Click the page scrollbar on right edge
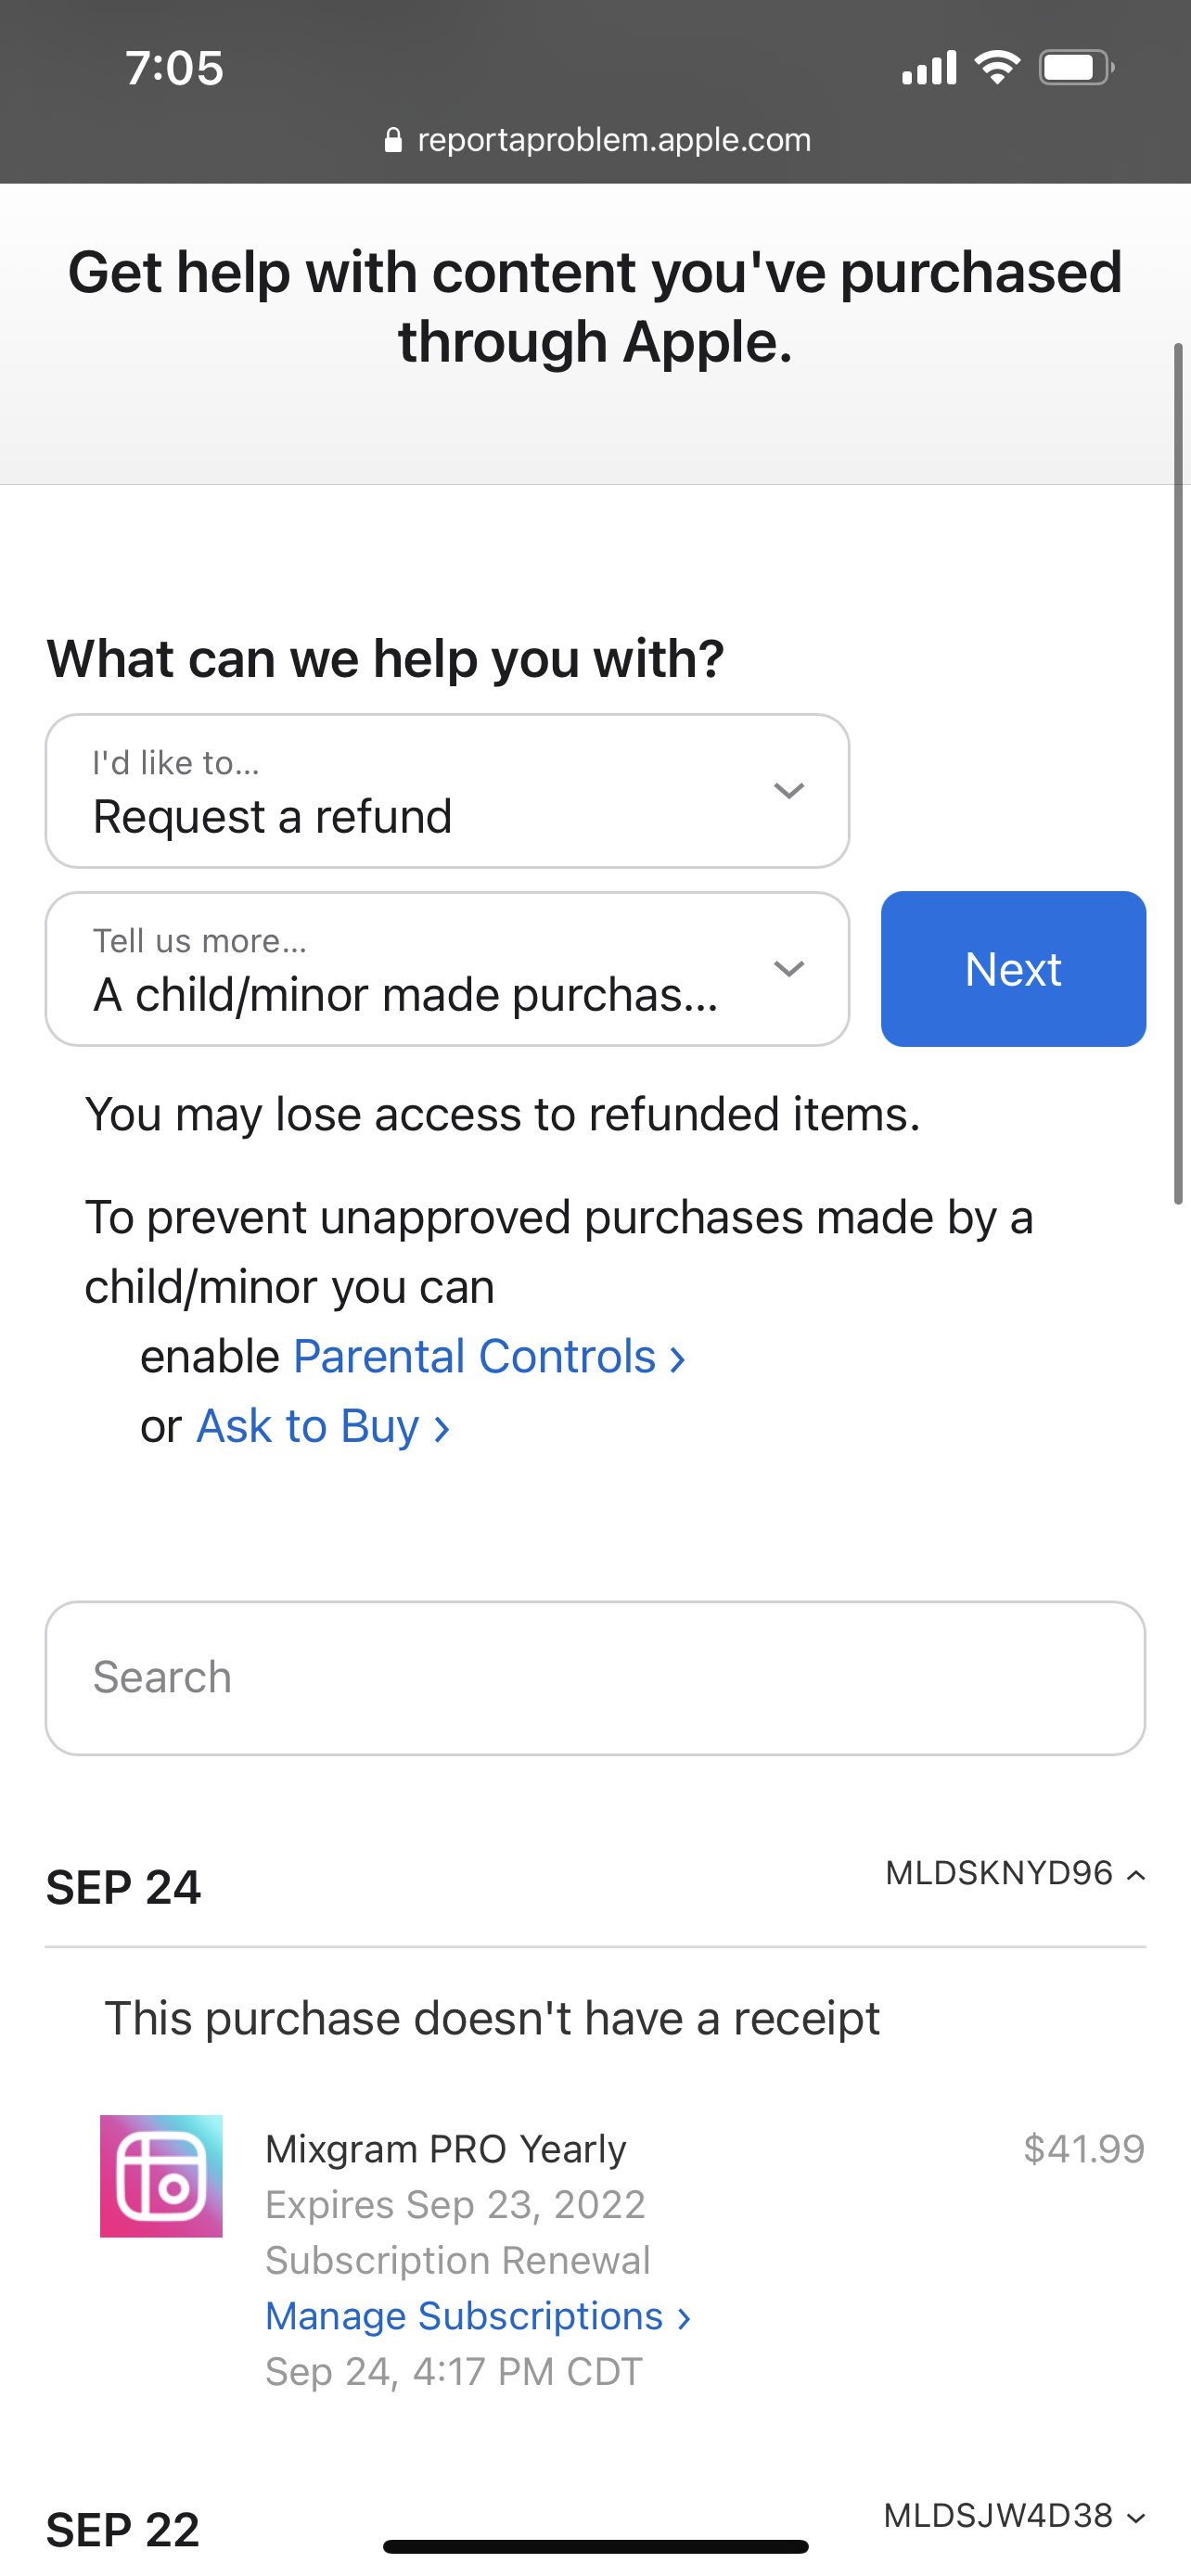1191x2576 pixels. pyautogui.click(x=1178, y=773)
